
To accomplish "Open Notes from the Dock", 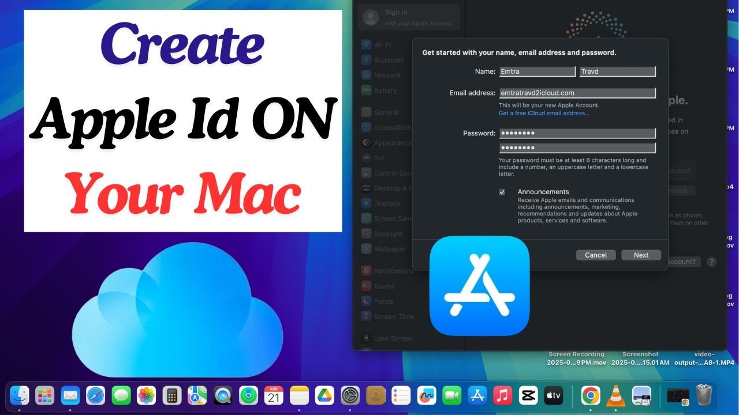I will 299,395.
